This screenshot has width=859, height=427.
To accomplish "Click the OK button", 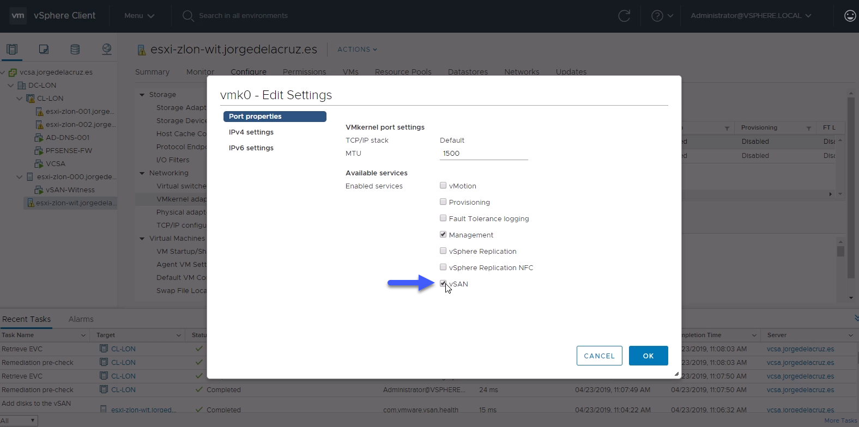I will click(649, 356).
